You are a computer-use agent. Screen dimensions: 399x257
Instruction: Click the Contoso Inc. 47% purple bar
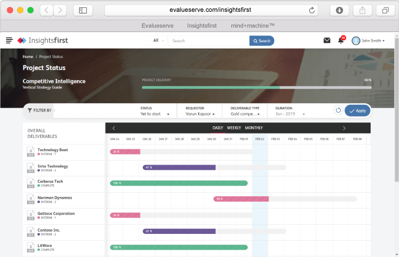point(179,231)
